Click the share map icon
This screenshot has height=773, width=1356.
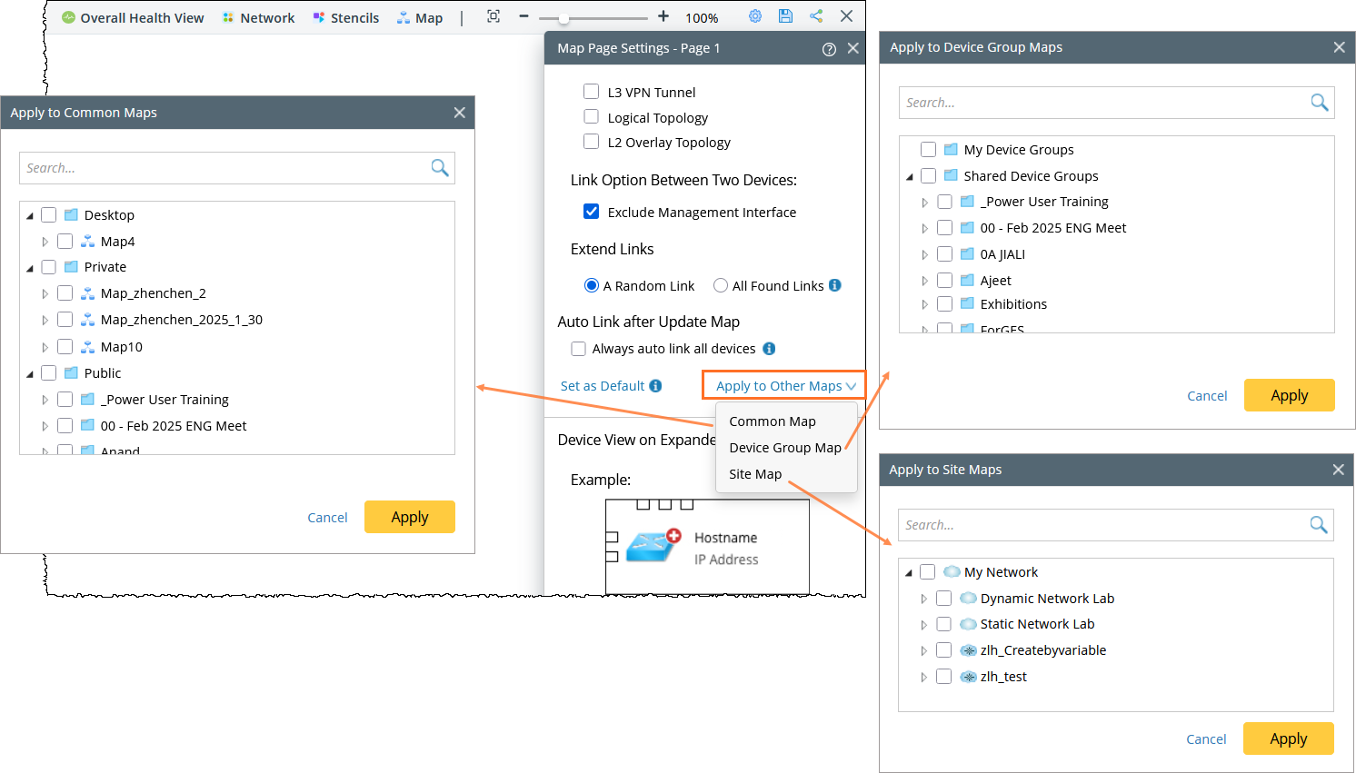click(816, 16)
